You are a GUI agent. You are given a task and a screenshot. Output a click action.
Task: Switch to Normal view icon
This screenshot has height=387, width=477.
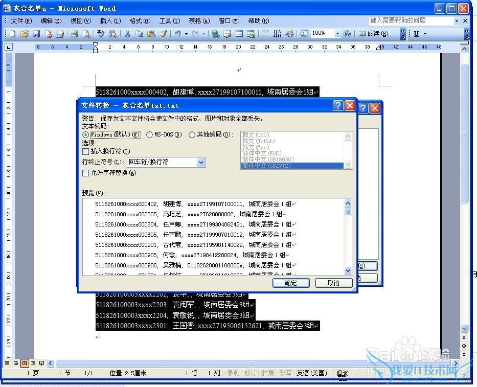(7, 363)
